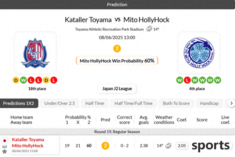Toggle the favorite star for this match
The image size is (235, 157).
tap(4, 151)
